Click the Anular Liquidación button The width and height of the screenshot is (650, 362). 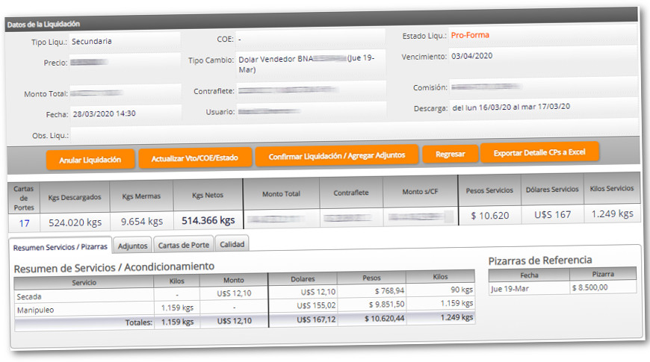click(90, 160)
